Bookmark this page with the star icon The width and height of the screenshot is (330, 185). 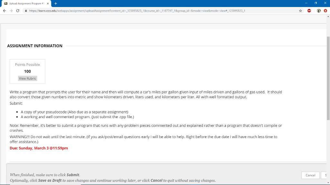tap(300, 10)
